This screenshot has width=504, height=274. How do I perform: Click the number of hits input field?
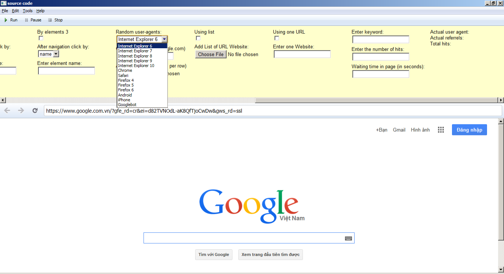(x=381, y=57)
